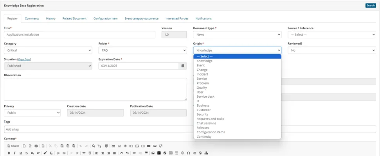
Task: Click the Insert Table icon
Action: pos(171,153)
